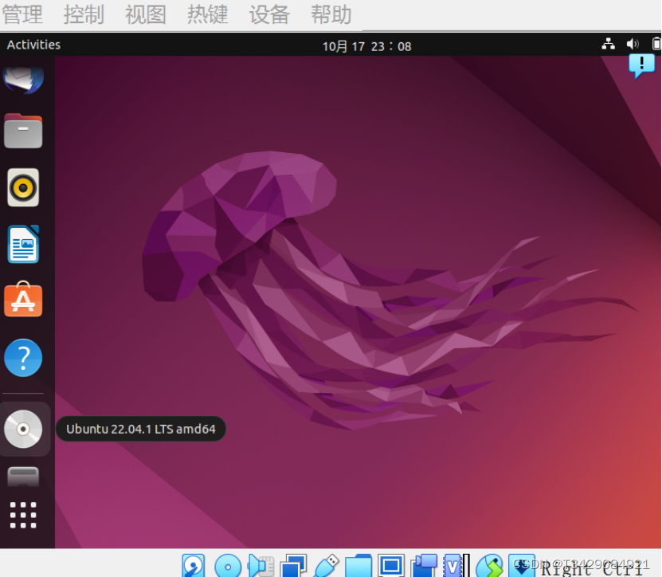This screenshot has height=577, width=662.
Task: Click the network adapters status icon
Action: tap(293, 566)
